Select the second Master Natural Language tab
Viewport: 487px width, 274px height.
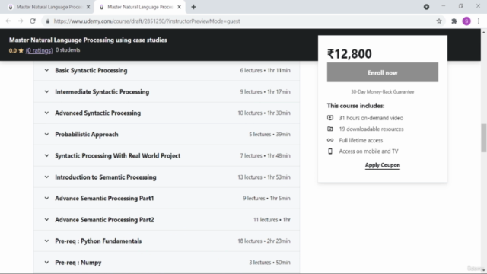pos(139,7)
